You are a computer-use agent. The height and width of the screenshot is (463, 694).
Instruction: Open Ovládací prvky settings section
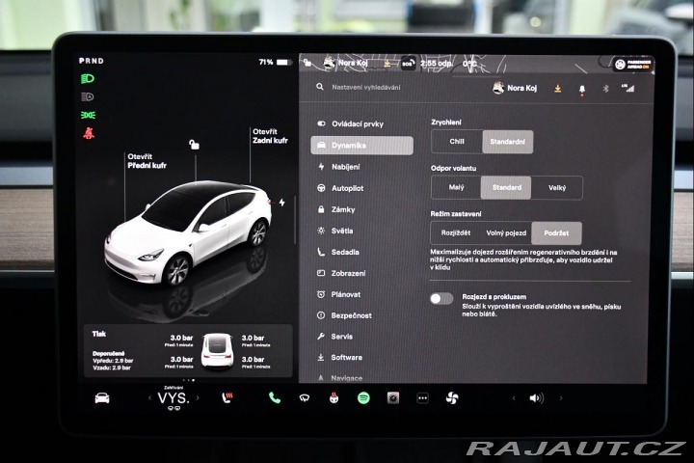[x=362, y=124]
